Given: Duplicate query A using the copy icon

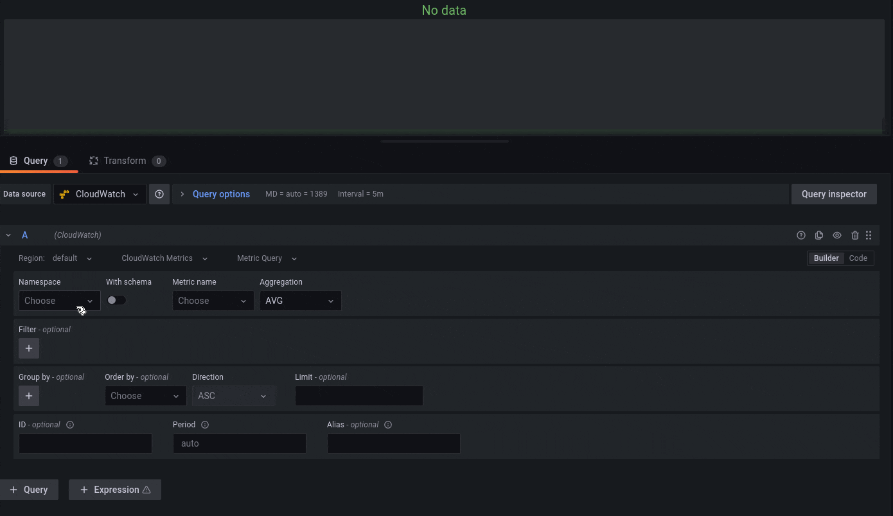Looking at the screenshot, I should (x=819, y=235).
